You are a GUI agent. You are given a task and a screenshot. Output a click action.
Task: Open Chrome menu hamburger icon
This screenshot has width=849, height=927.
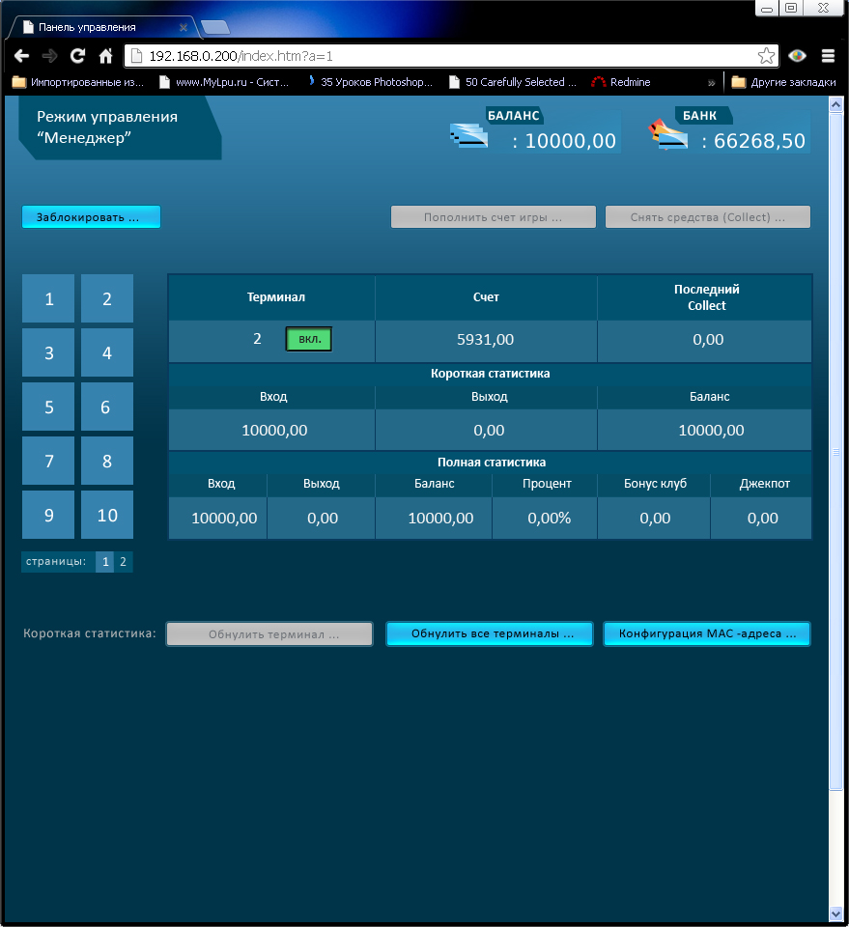pyautogui.click(x=828, y=56)
